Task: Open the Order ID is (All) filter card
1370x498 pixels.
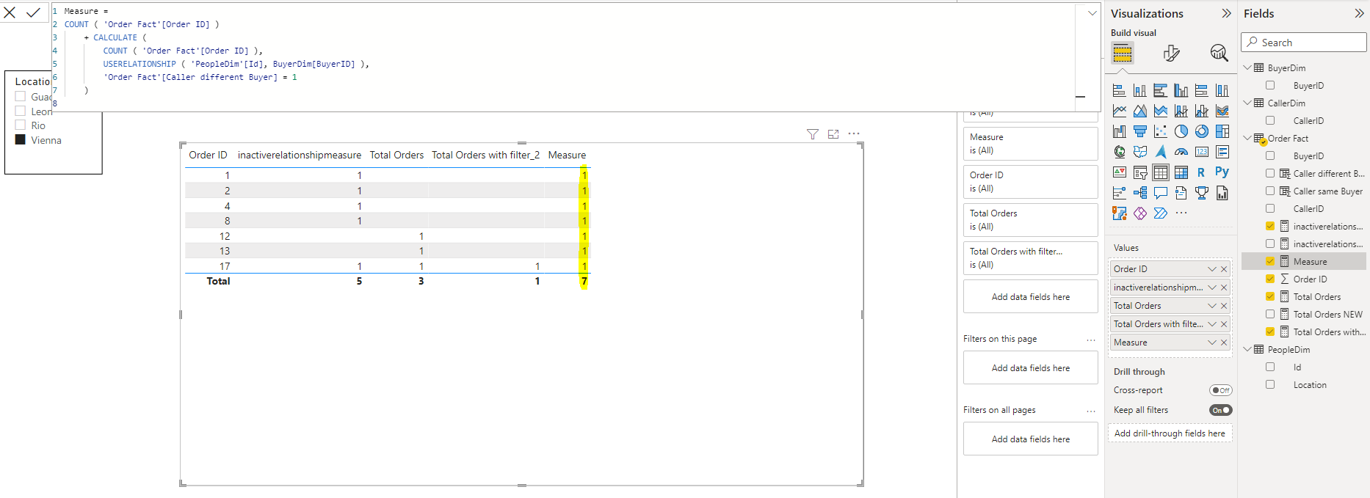Action: click(1030, 182)
